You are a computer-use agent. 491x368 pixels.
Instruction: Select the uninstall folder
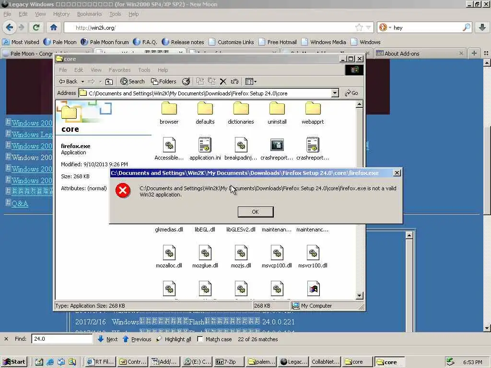coord(277,113)
